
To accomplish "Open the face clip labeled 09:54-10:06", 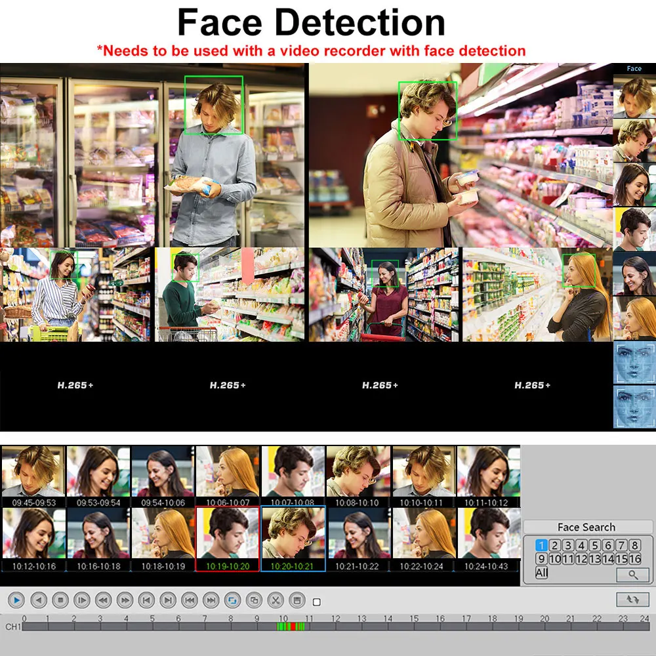I will click(x=163, y=476).
